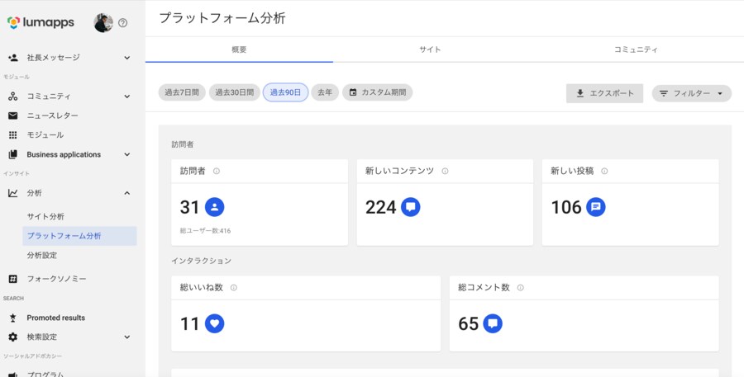This screenshot has height=377, width=744.
Task: Click the エクスポート button
Action: click(x=604, y=93)
